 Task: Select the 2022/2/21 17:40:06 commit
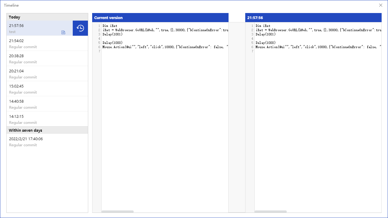click(x=47, y=141)
